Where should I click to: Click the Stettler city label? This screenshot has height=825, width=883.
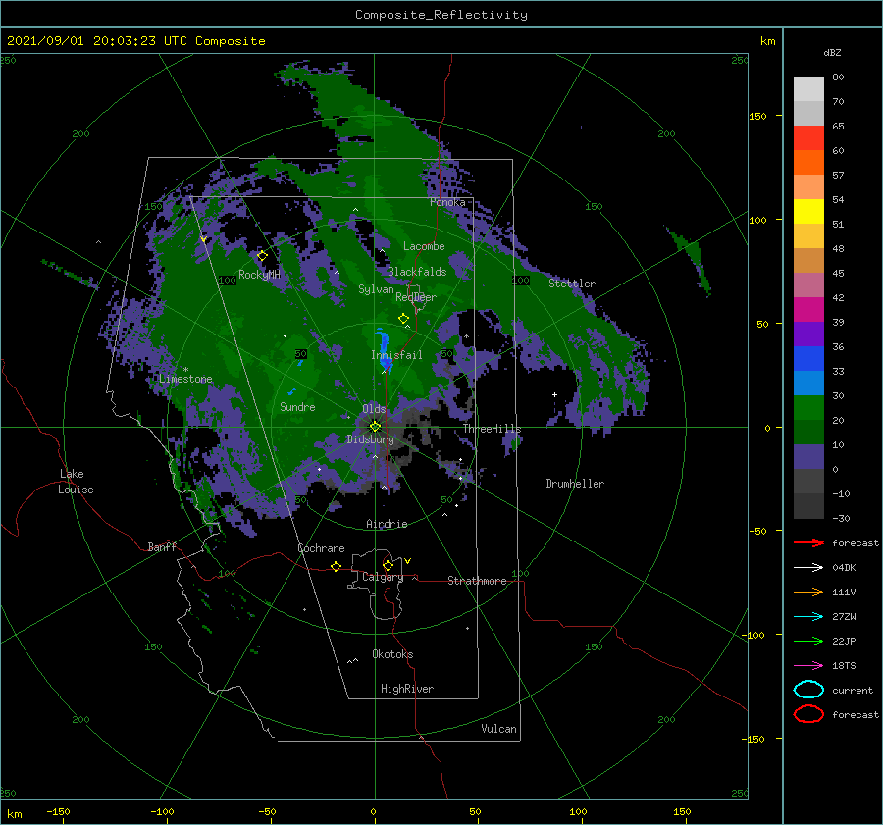pyautogui.click(x=572, y=284)
